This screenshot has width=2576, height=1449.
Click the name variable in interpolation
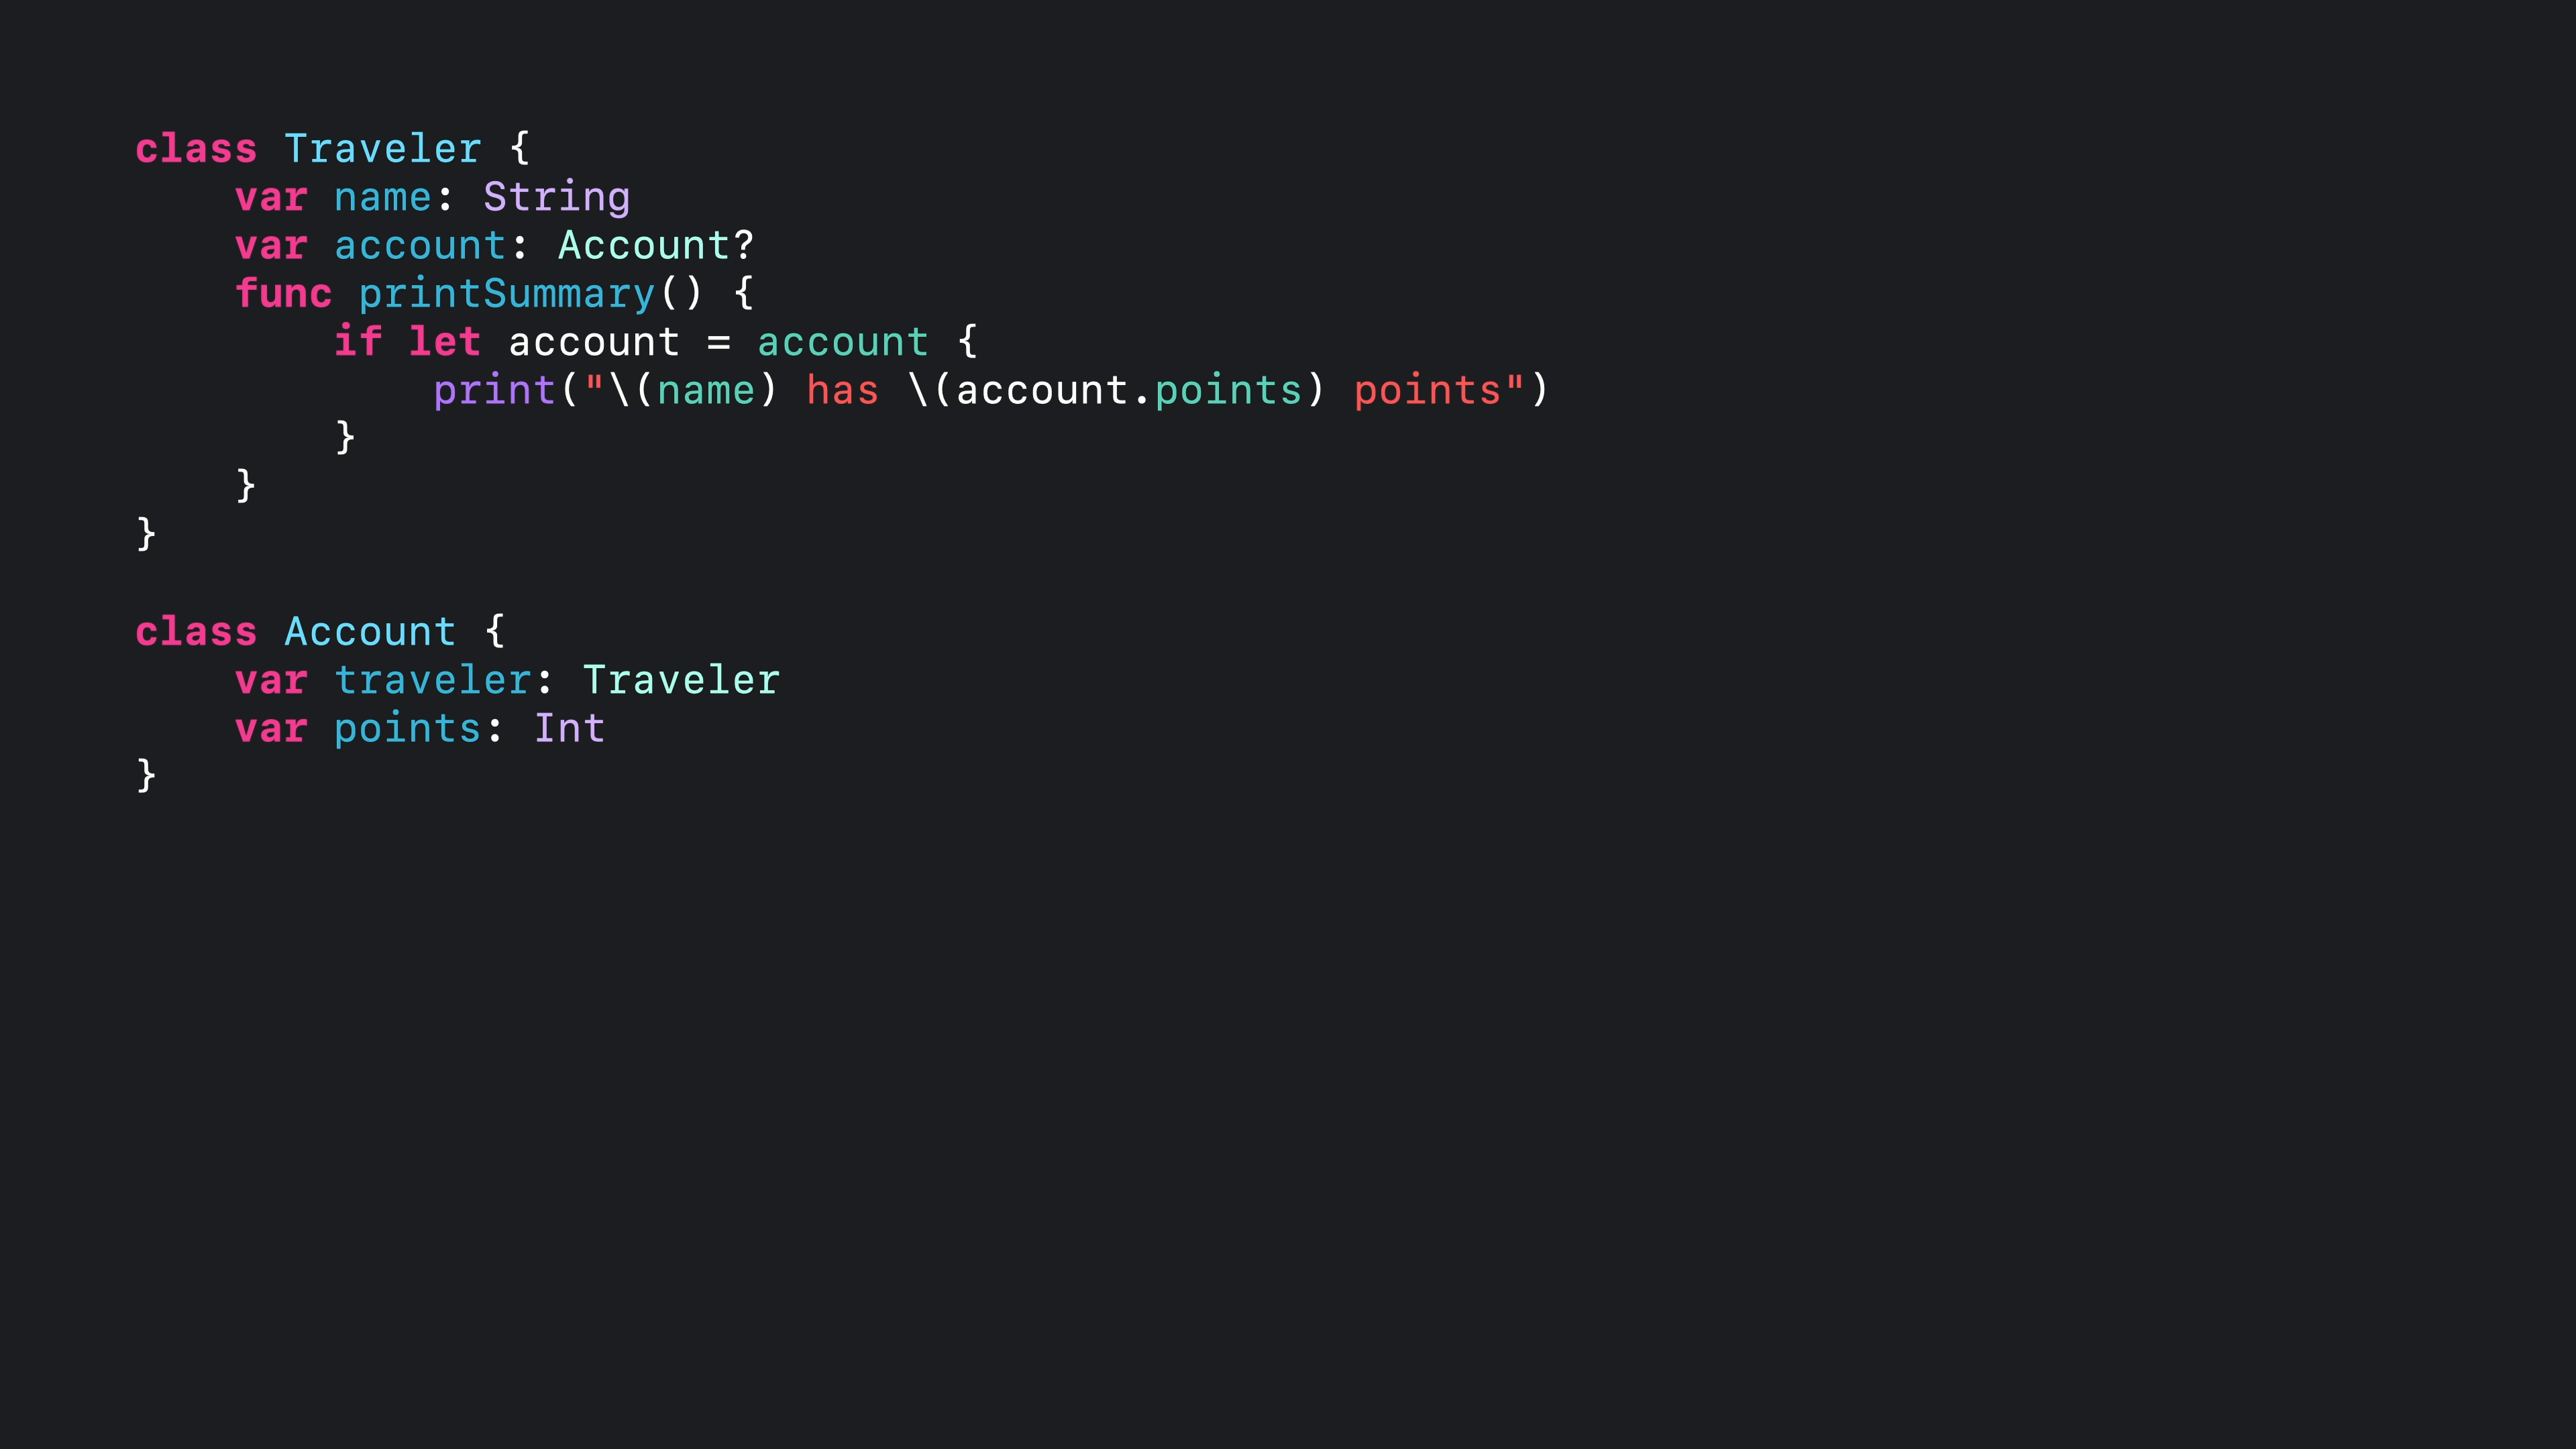[706, 390]
